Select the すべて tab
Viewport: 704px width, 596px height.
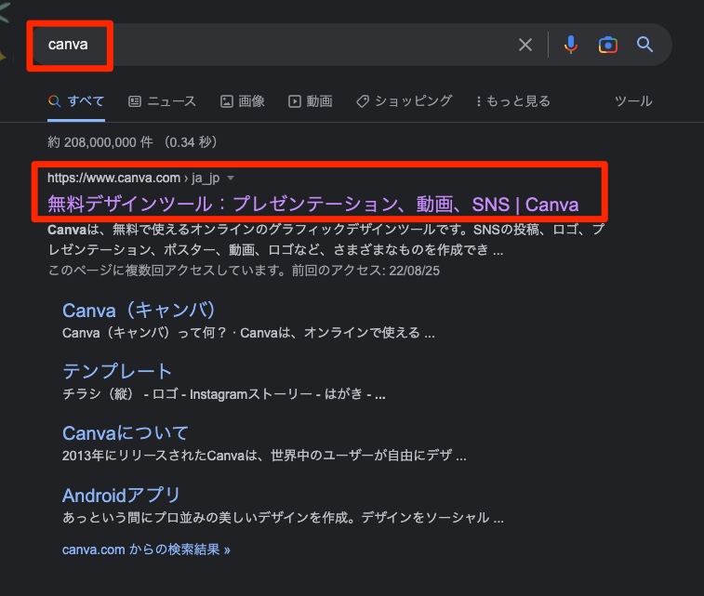point(76,101)
